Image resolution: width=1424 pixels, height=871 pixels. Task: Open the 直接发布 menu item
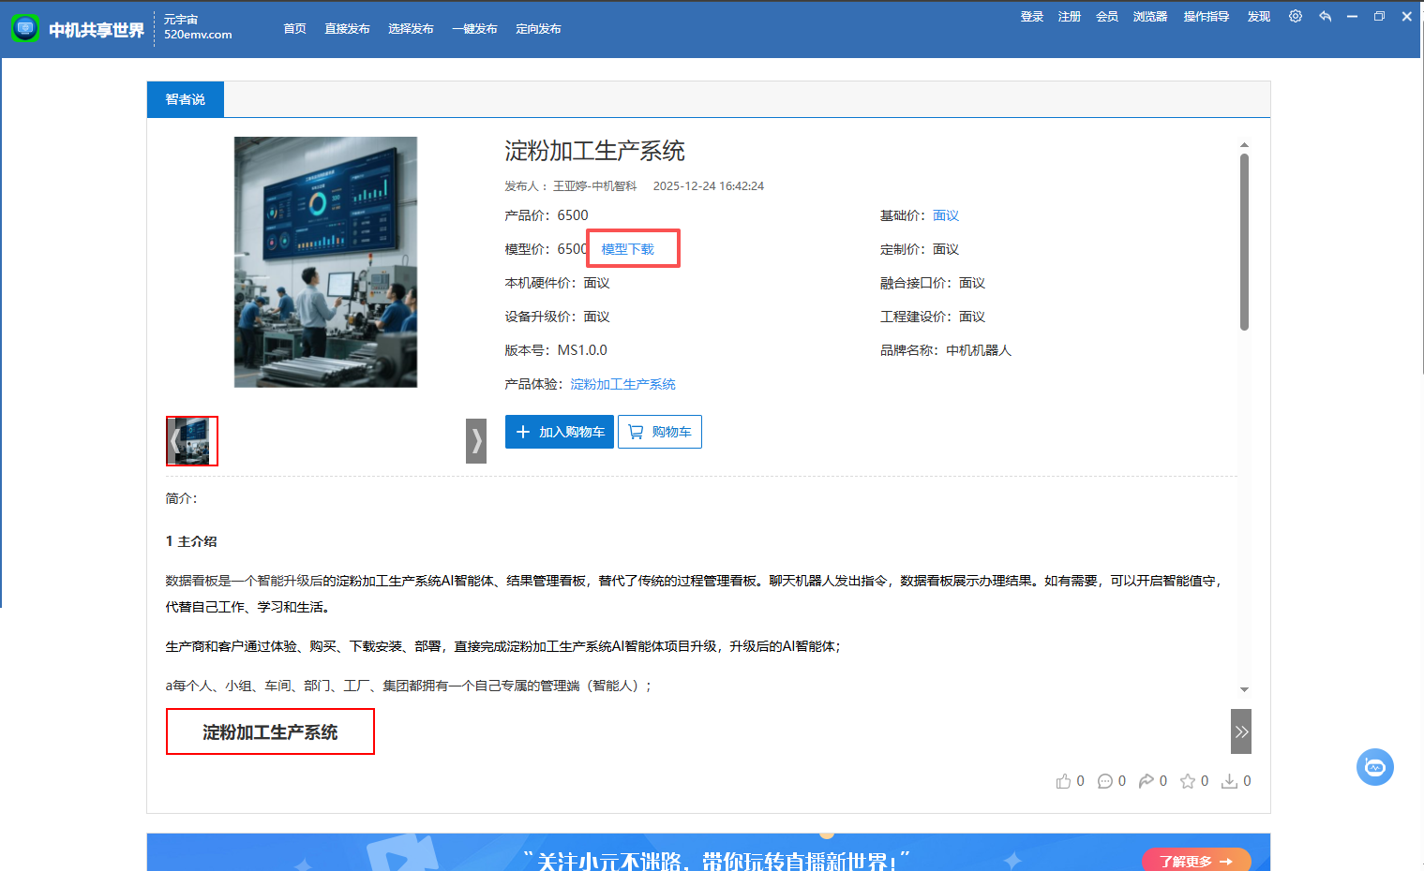[347, 29]
